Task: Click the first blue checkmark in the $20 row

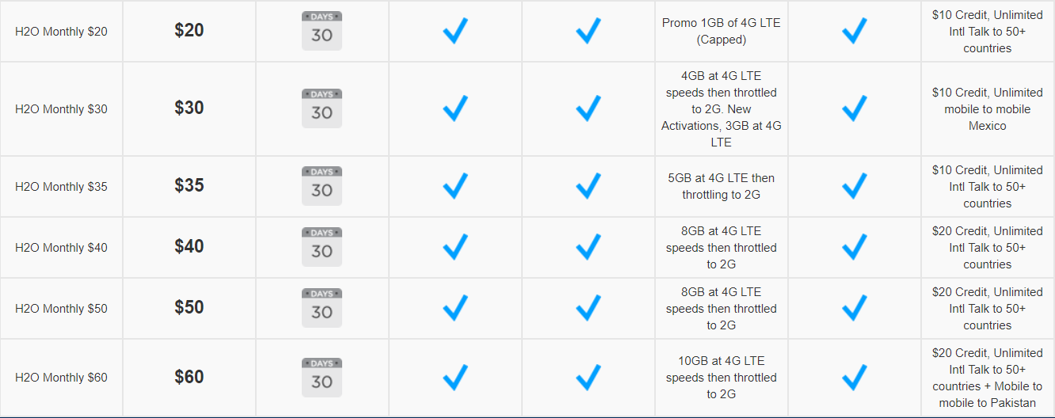Action: coord(455,31)
